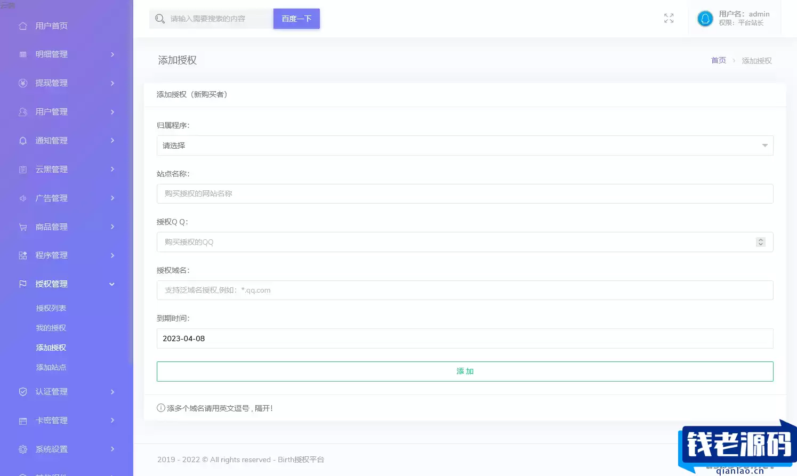Select 添加授权 submenu item
The height and width of the screenshot is (476, 797).
51,348
